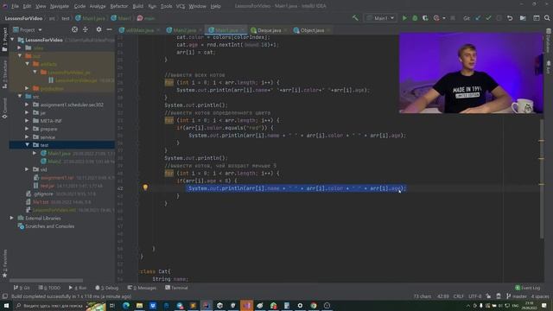This screenshot has height=311, width=553.
Task: Click the Search Everywhere magnifier icon
Action: (x=547, y=18)
